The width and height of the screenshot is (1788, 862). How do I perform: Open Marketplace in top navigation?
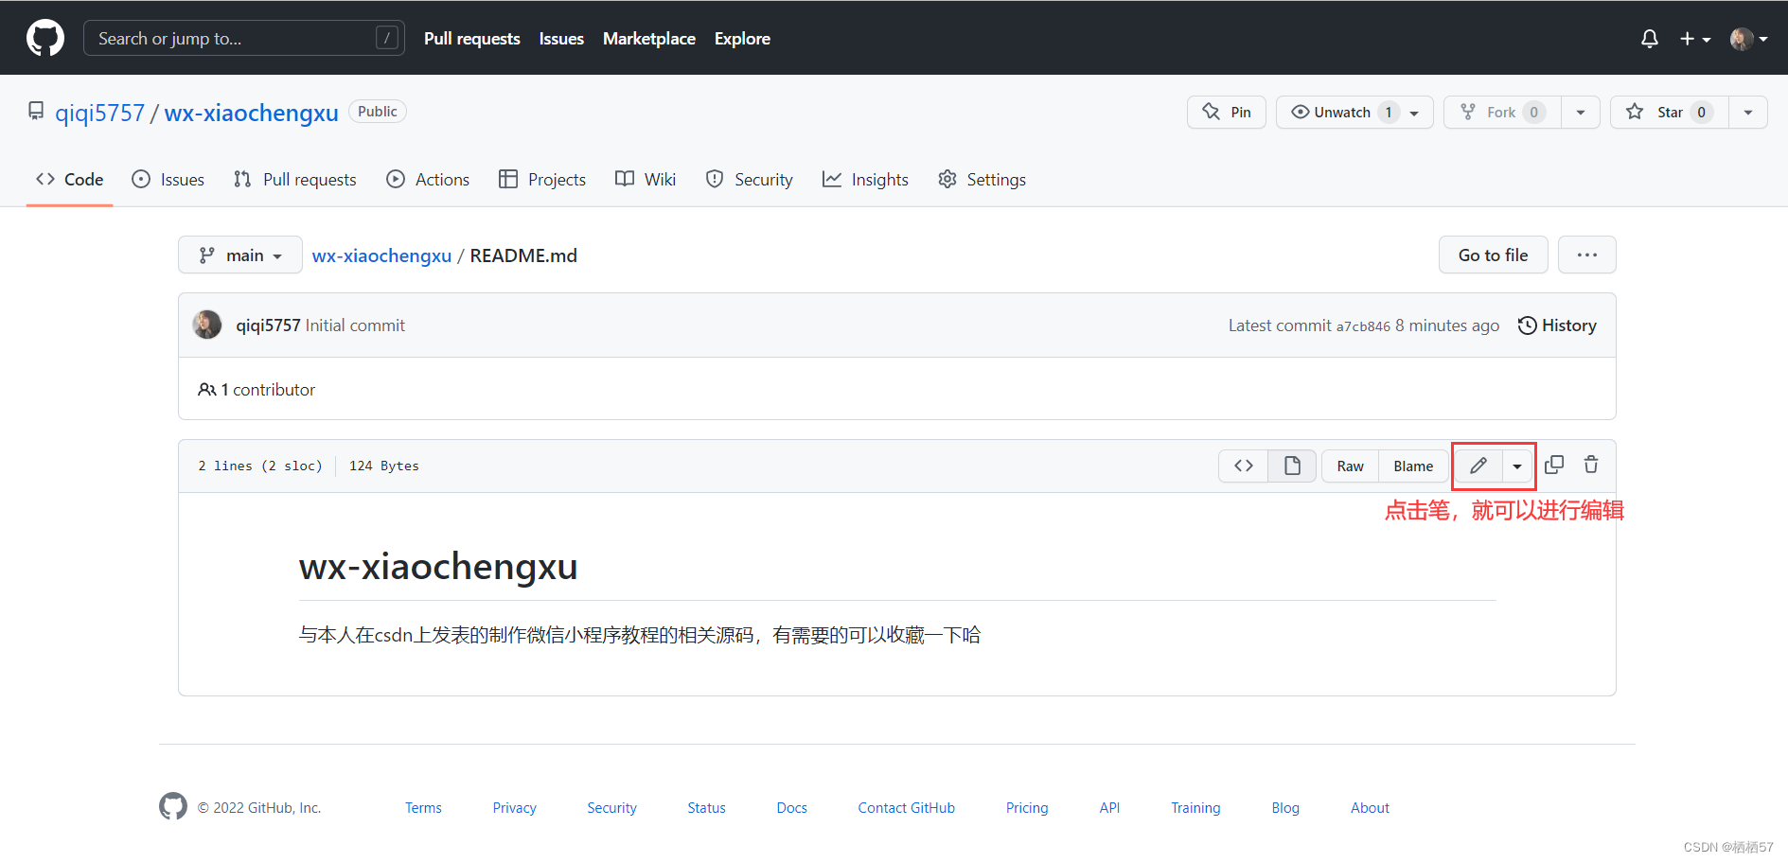coord(649,39)
